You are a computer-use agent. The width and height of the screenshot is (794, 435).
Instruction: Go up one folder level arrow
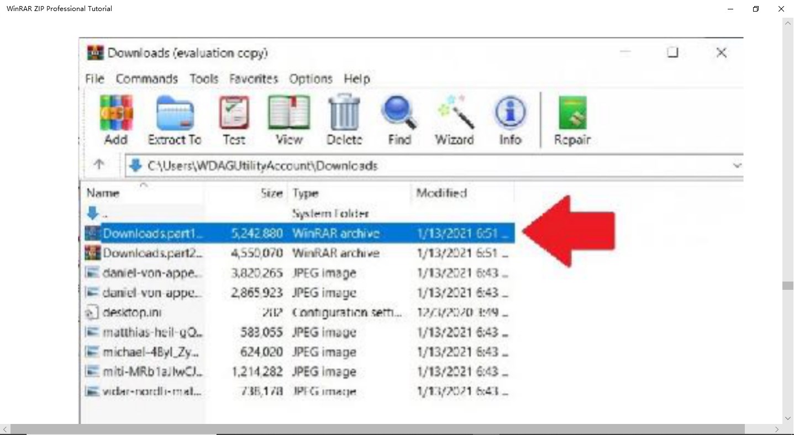coord(99,165)
